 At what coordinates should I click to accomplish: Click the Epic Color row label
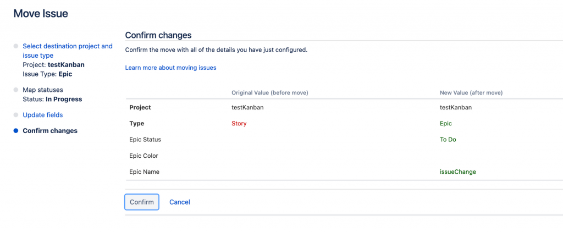143,156
